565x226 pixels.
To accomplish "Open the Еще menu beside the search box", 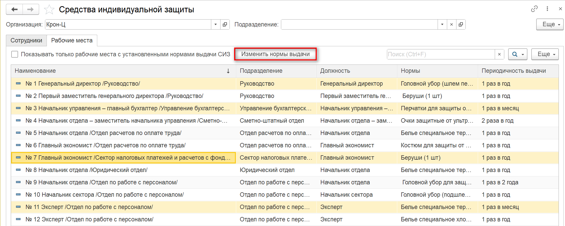I will point(545,54).
